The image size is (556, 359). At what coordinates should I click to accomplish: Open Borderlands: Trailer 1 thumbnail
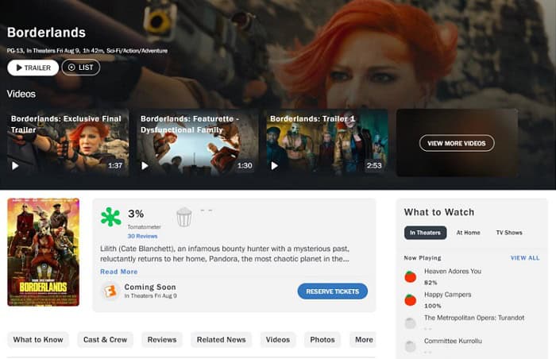coord(327,143)
